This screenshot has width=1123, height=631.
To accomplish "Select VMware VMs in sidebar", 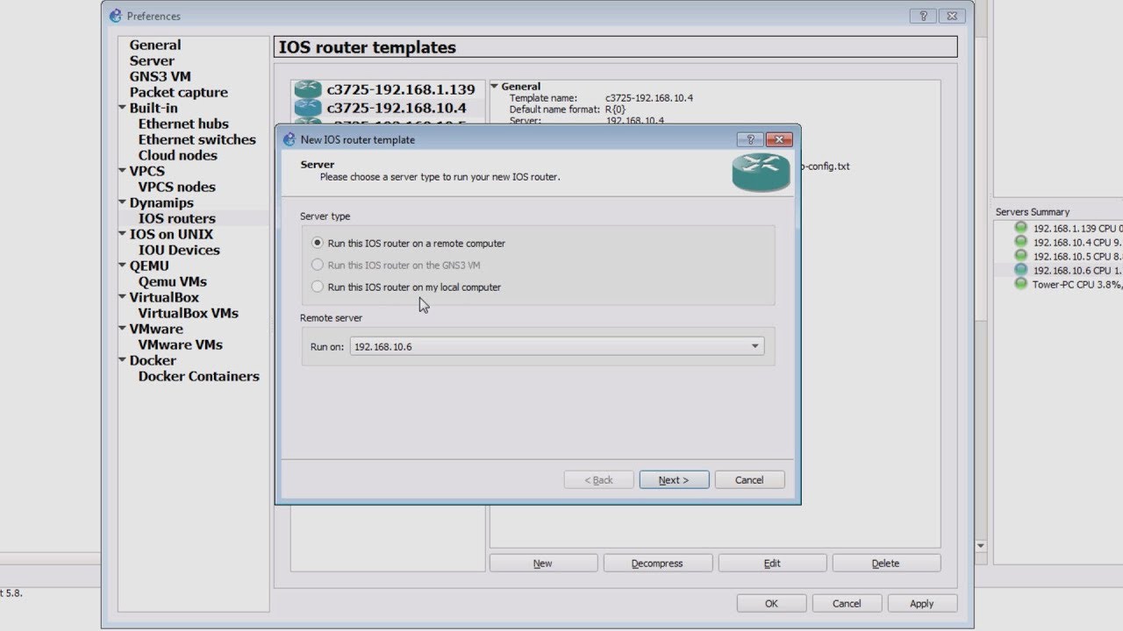I will (x=180, y=344).
